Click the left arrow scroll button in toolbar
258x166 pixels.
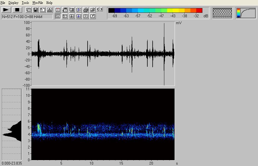click(98, 9)
